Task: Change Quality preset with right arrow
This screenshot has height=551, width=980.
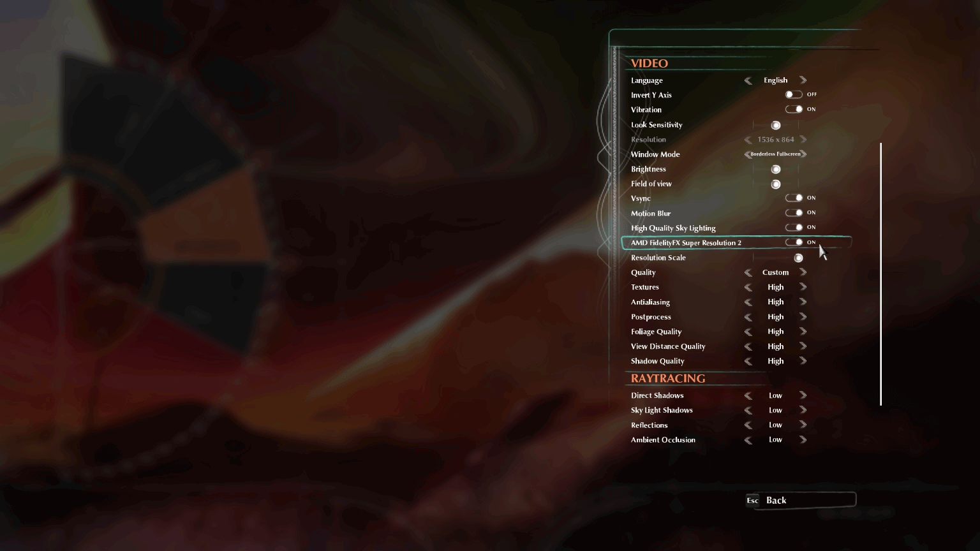Action: tap(803, 272)
